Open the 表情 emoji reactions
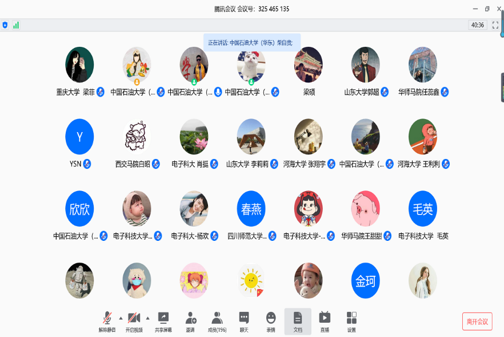 (271, 321)
